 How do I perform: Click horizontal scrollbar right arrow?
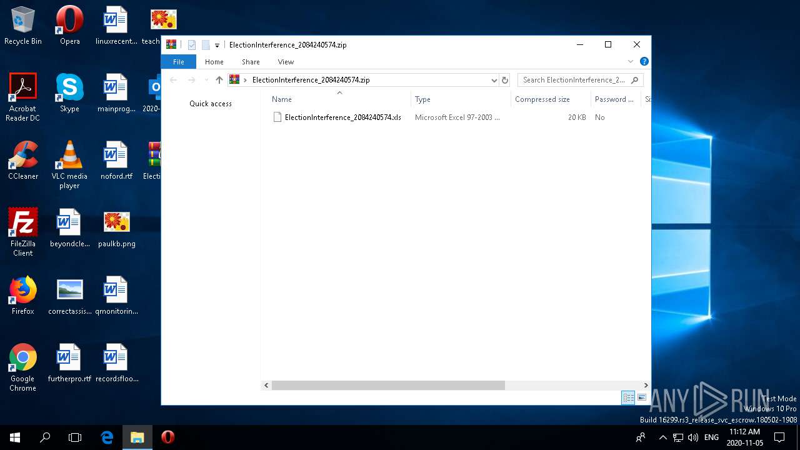[646, 386]
